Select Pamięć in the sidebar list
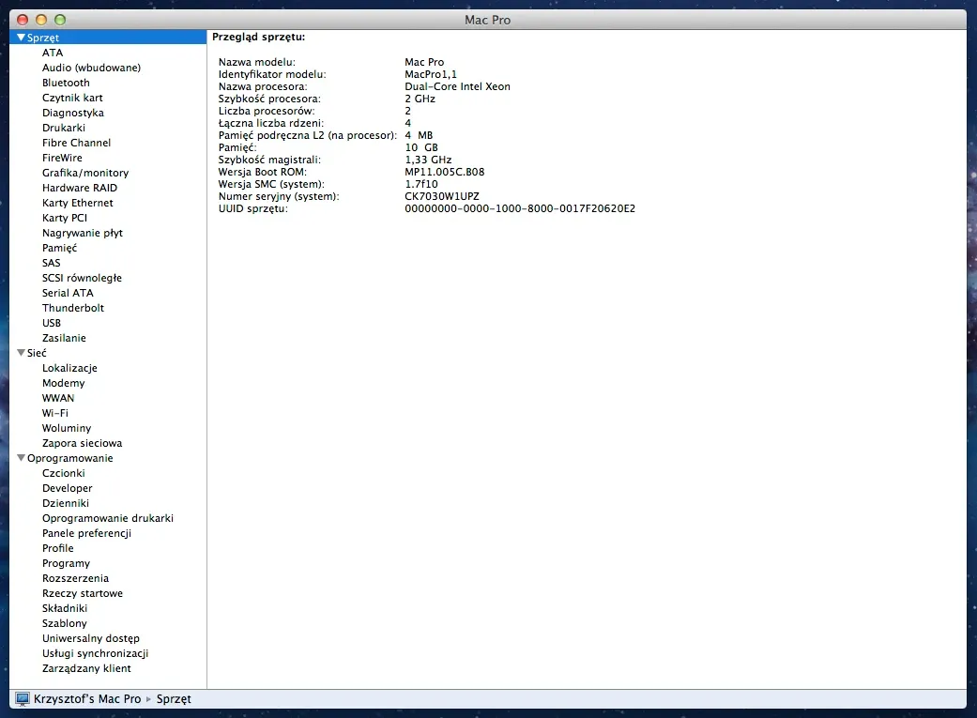 (x=59, y=248)
